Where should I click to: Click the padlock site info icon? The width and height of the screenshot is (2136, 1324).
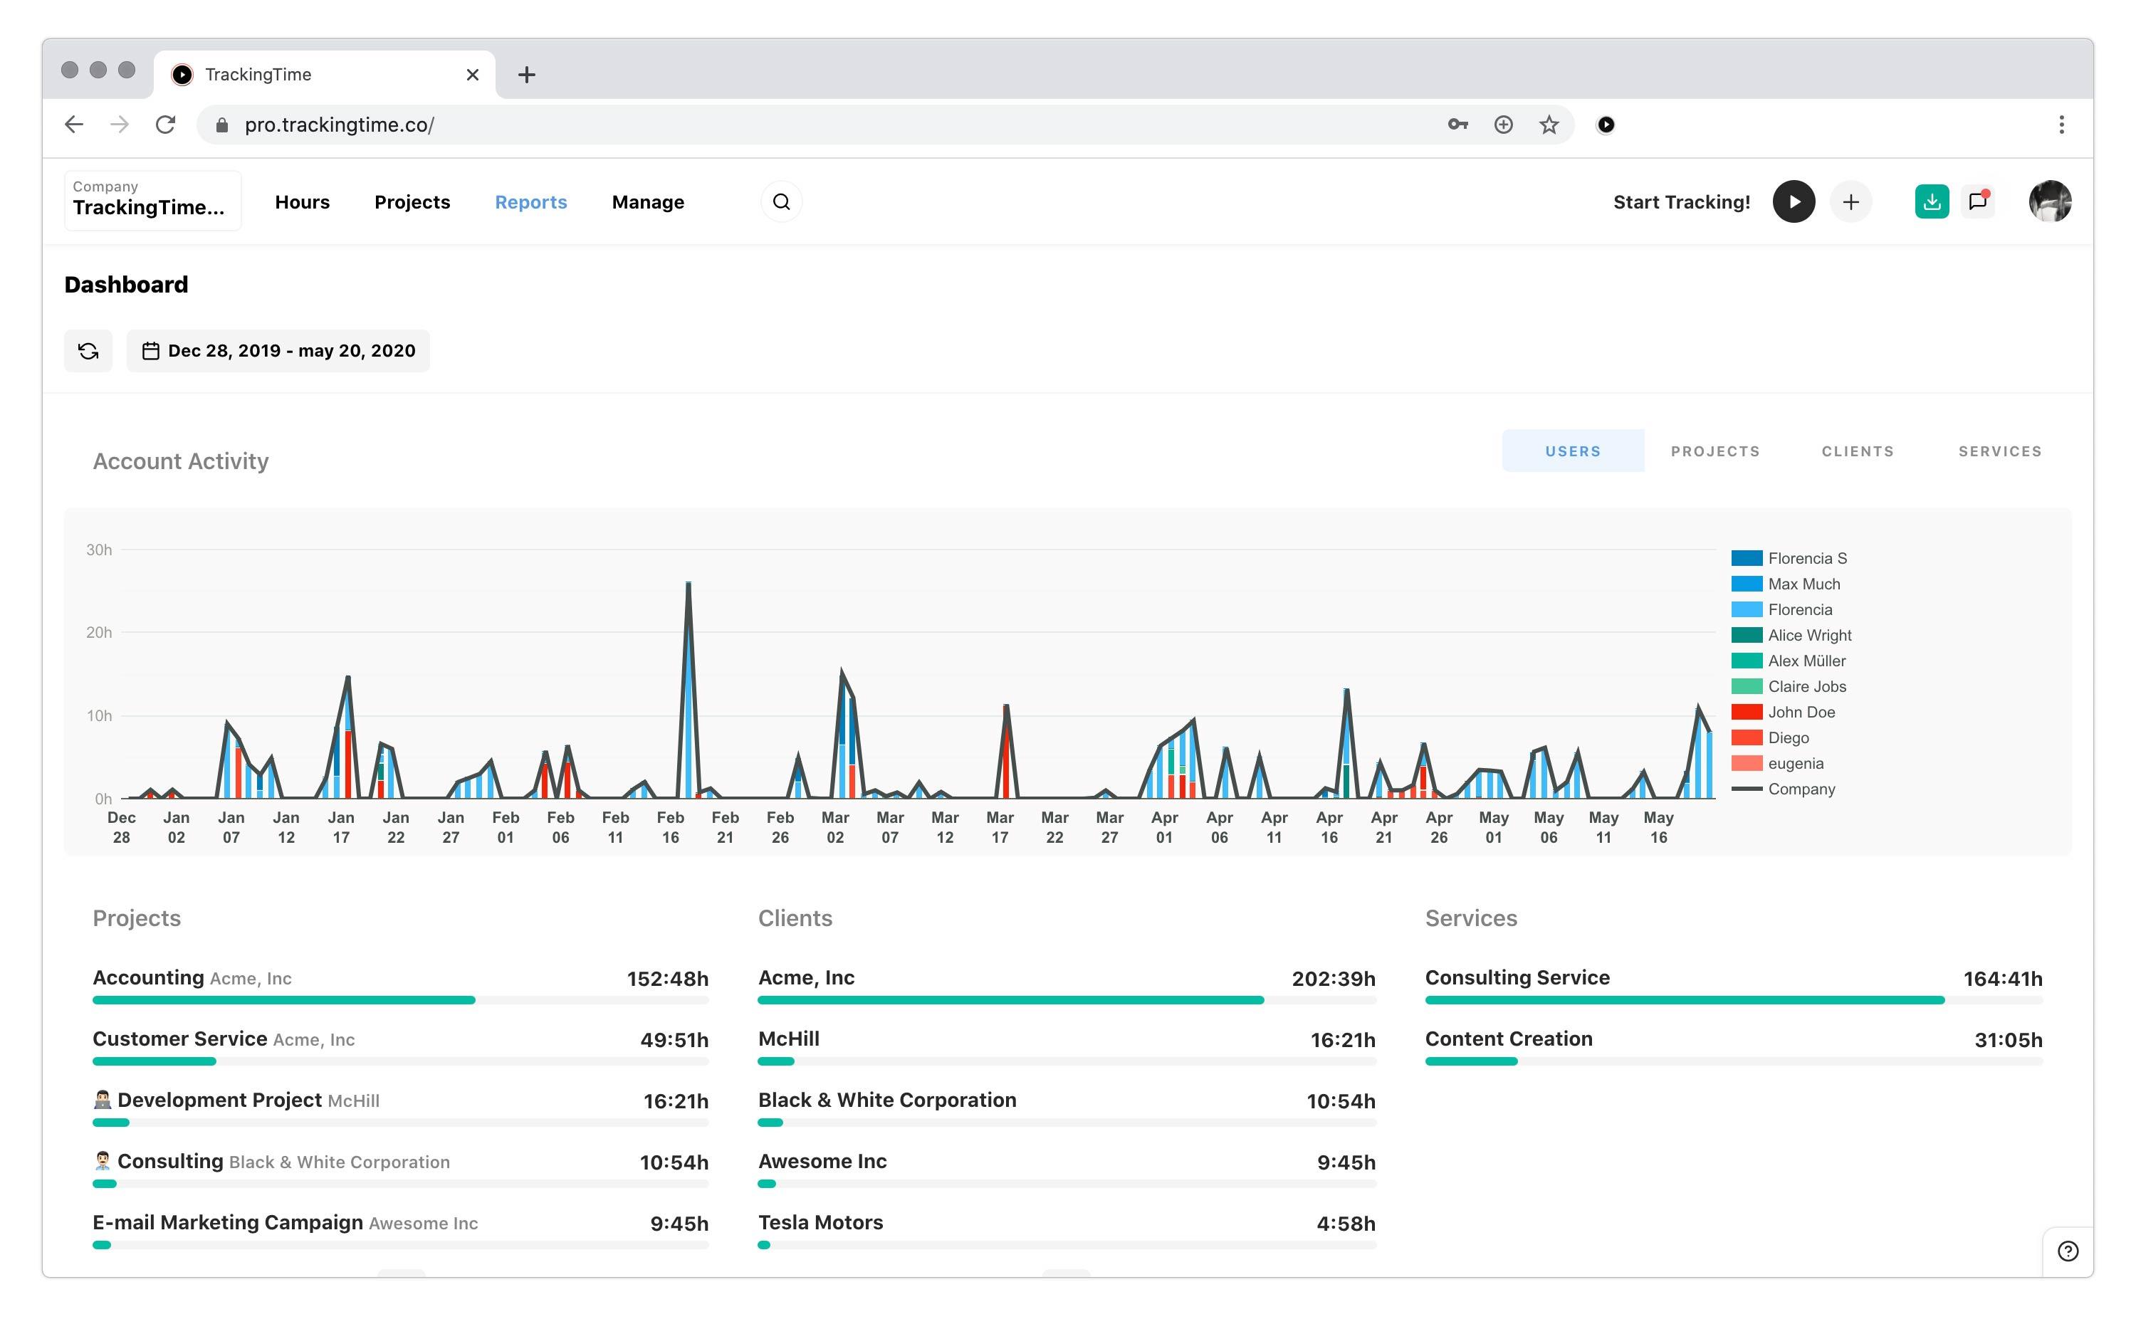click(222, 125)
